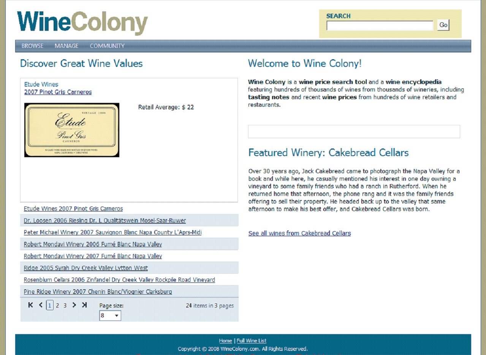Select Robert Mondavi 2007 Fumé Blanc row
This screenshot has width=486, height=355.
point(129,256)
